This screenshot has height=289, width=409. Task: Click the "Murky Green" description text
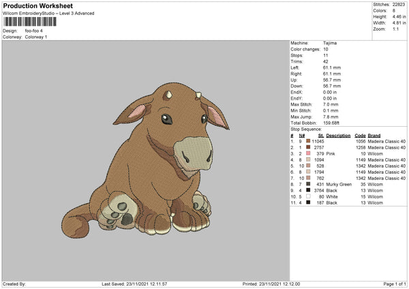pyautogui.click(x=339, y=185)
